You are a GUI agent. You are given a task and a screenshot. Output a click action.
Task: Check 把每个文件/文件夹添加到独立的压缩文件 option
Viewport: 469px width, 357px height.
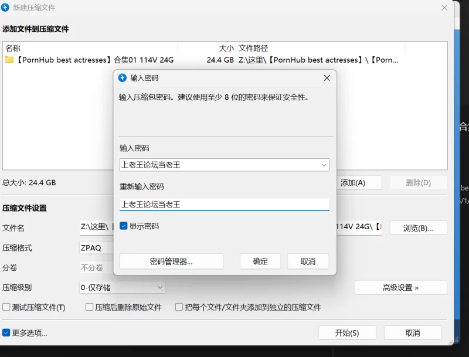coord(179,307)
